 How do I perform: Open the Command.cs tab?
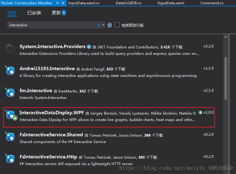pyautogui.click(x=212, y=3)
